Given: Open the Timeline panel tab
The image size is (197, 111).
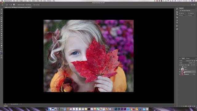Looking at the screenshot, I should pos(6,106).
